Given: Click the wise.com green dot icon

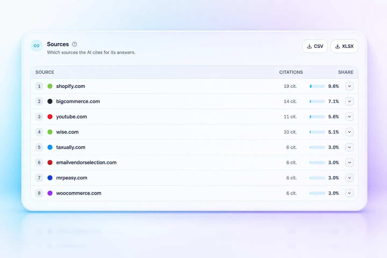Looking at the screenshot, I should 50,132.
